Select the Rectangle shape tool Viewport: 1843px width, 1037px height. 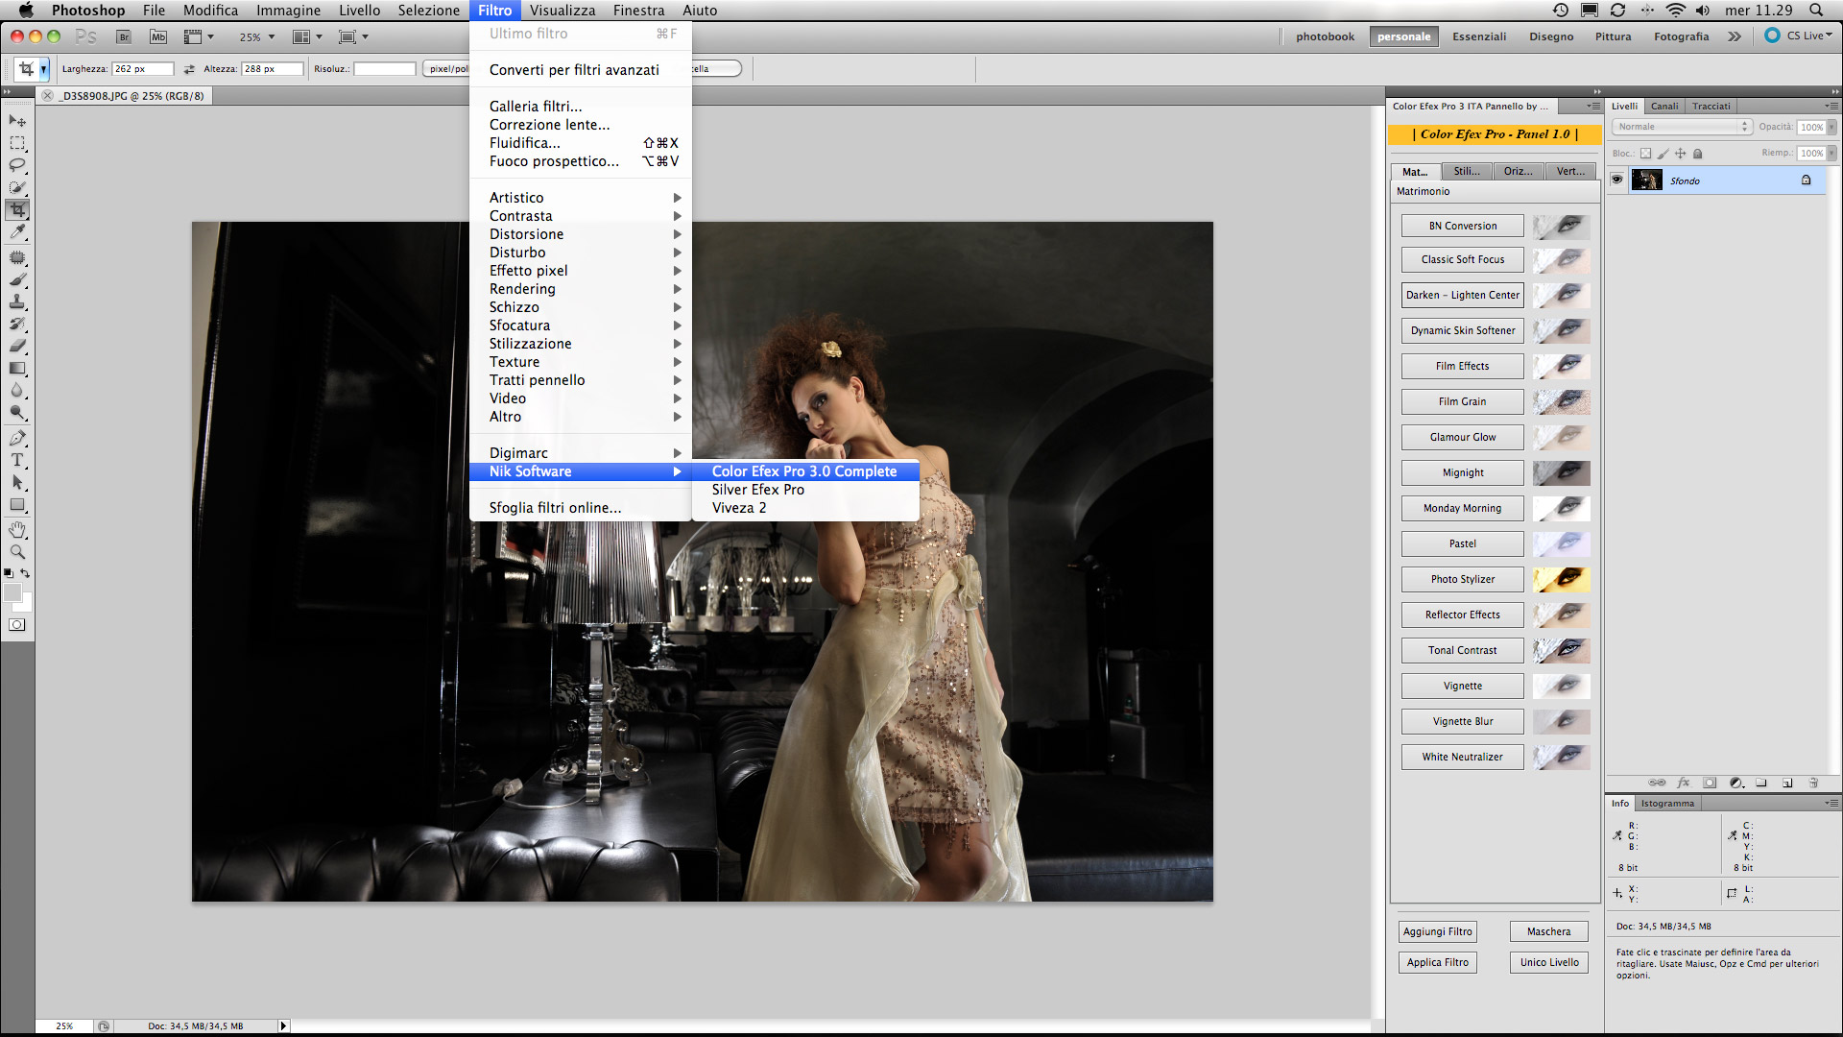[x=17, y=504]
